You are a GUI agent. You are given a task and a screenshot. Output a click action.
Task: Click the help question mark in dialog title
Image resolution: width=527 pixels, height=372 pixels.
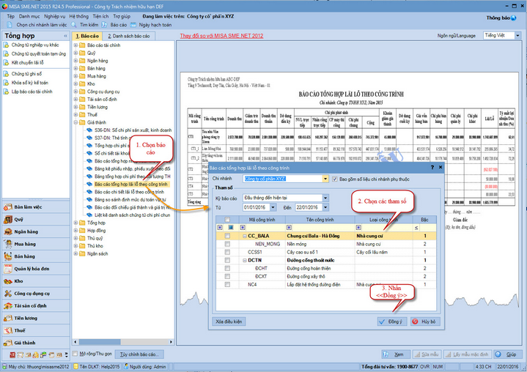click(x=432, y=167)
